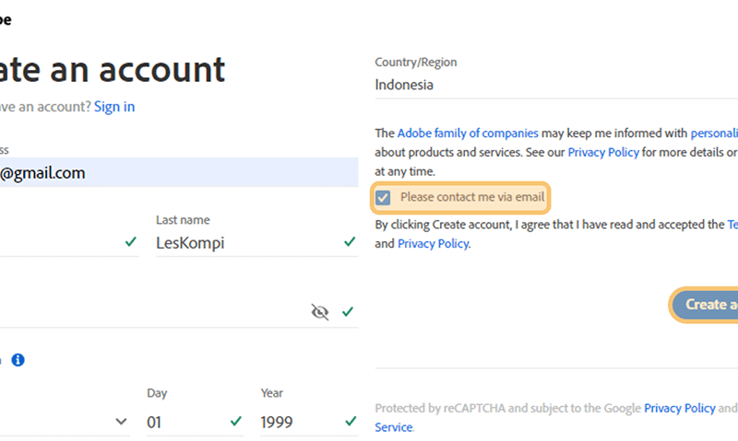Image resolution: width=738 pixels, height=441 pixels.
Task: Open the Country/Region selector showing Indonesia
Action: [556, 85]
